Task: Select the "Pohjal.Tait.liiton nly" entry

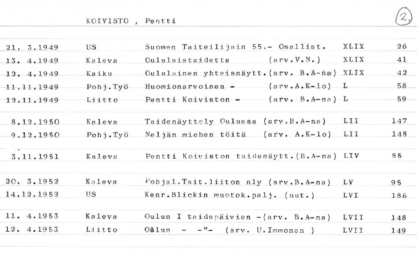Action: pyautogui.click(x=203, y=182)
